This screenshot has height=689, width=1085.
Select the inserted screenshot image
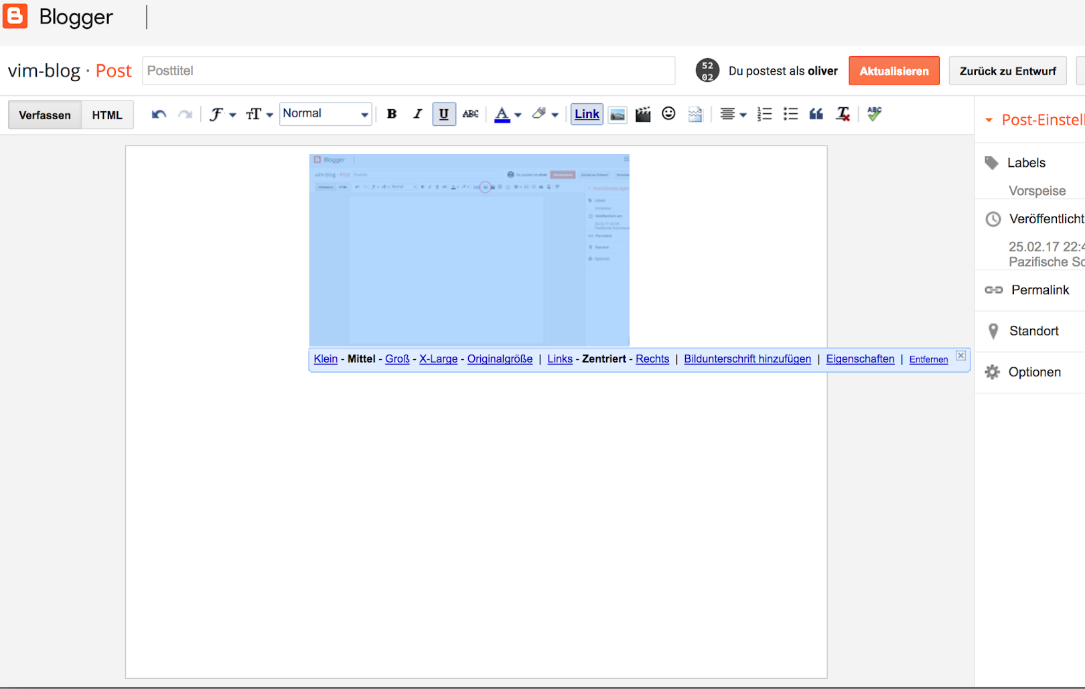469,250
